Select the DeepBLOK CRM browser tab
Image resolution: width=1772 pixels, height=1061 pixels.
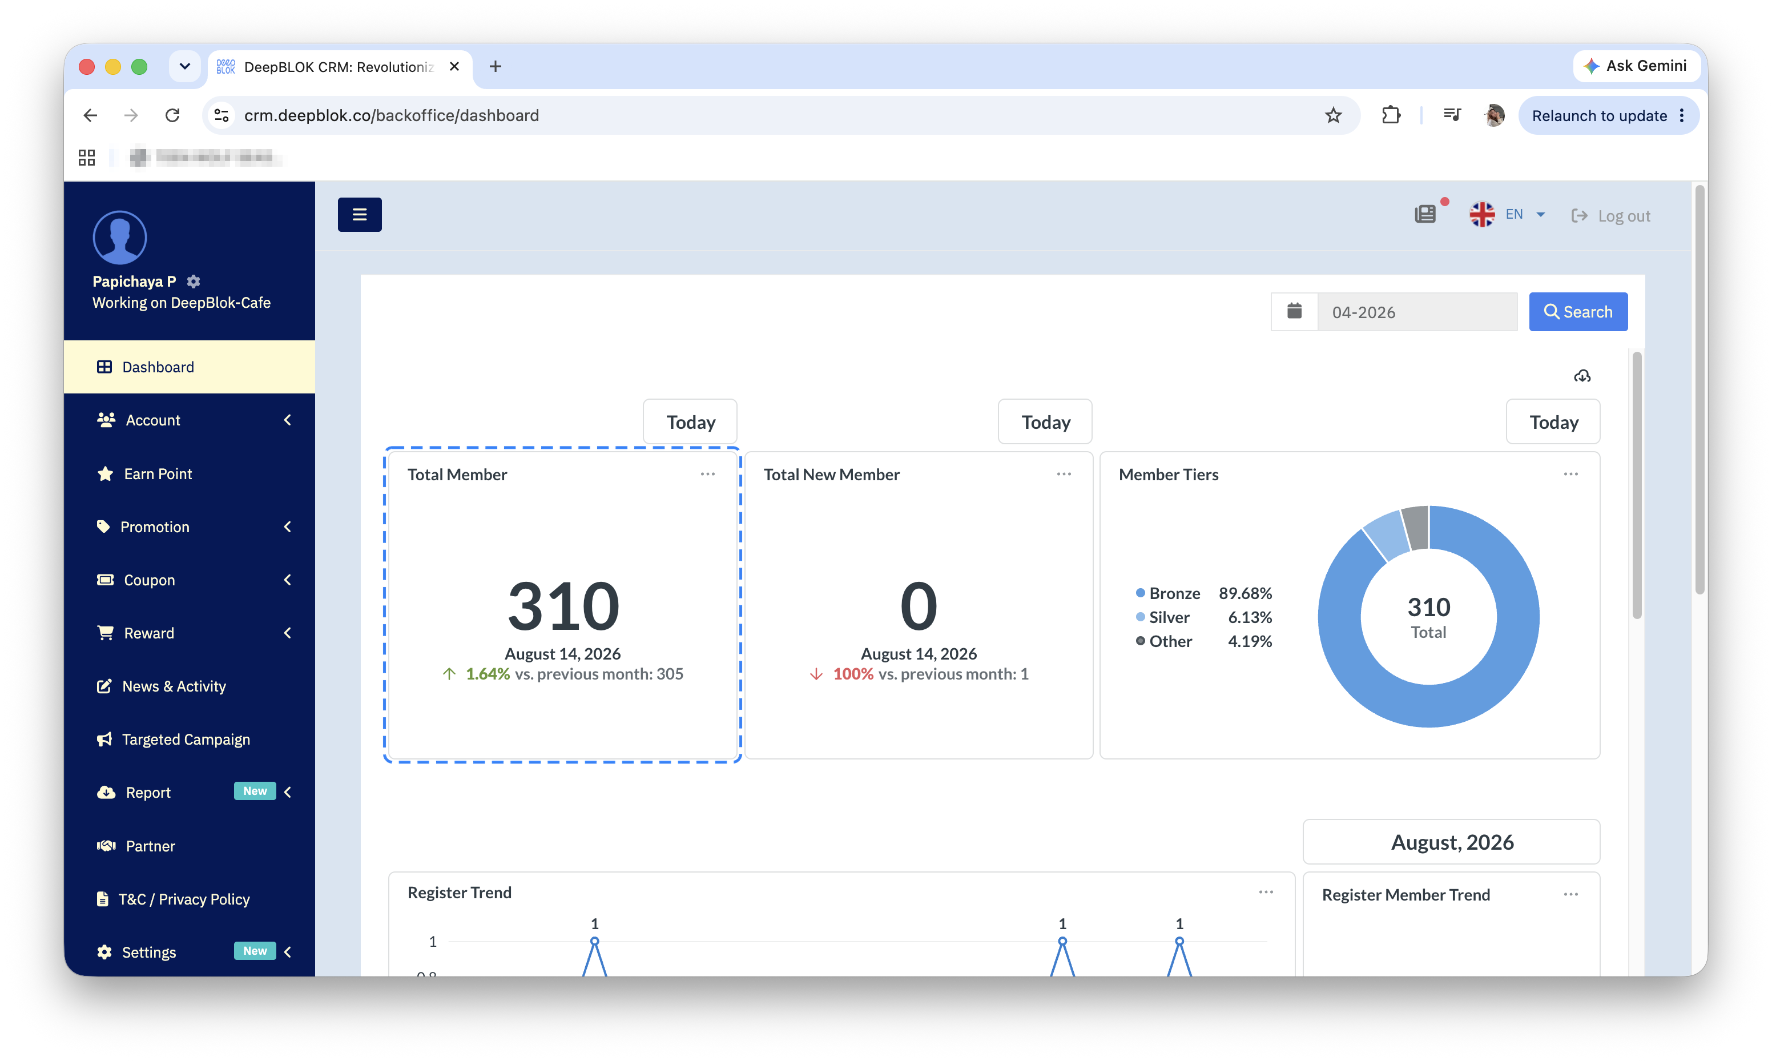pyautogui.click(x=340, y=66)
